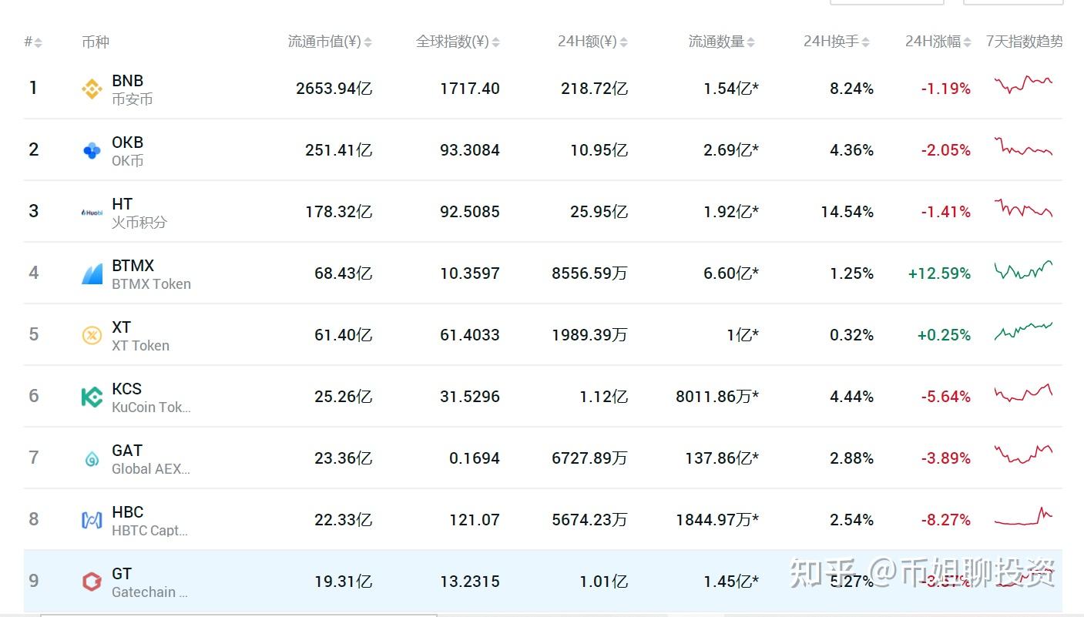Select BNB index value 1717.40
This screenshot has width=1084, height=617.
coord(470,89)
